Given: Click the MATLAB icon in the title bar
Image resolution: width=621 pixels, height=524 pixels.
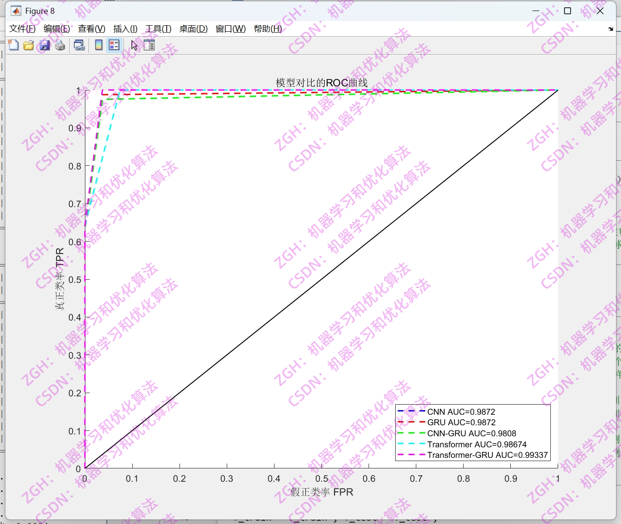Looking at the screenshot, I should click(x=17, y=10).
